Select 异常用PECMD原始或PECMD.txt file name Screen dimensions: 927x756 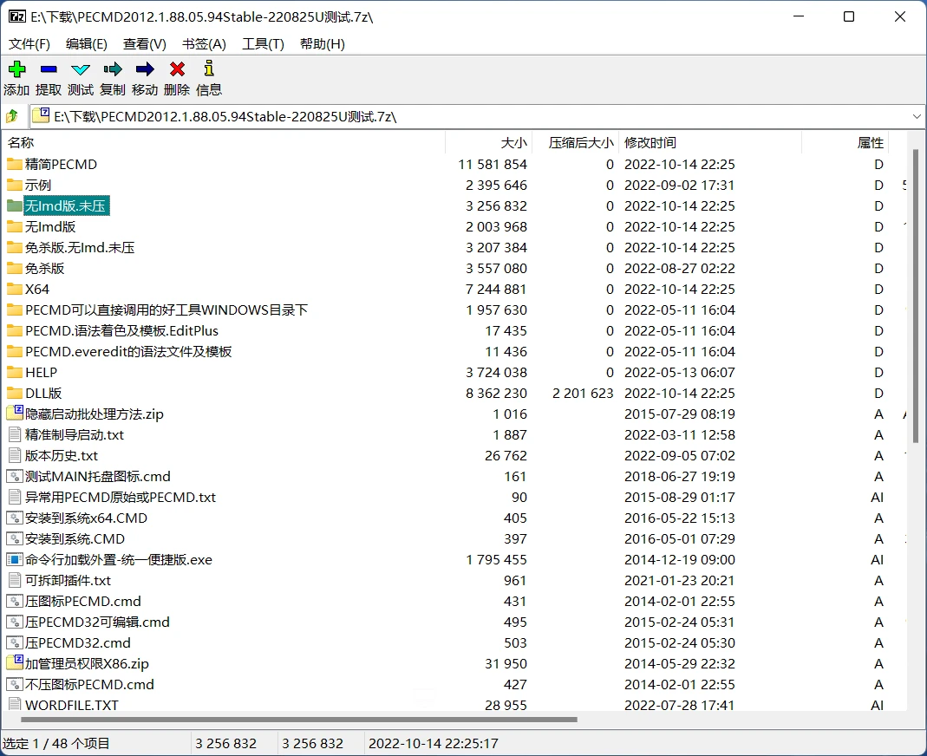point(120,497)
